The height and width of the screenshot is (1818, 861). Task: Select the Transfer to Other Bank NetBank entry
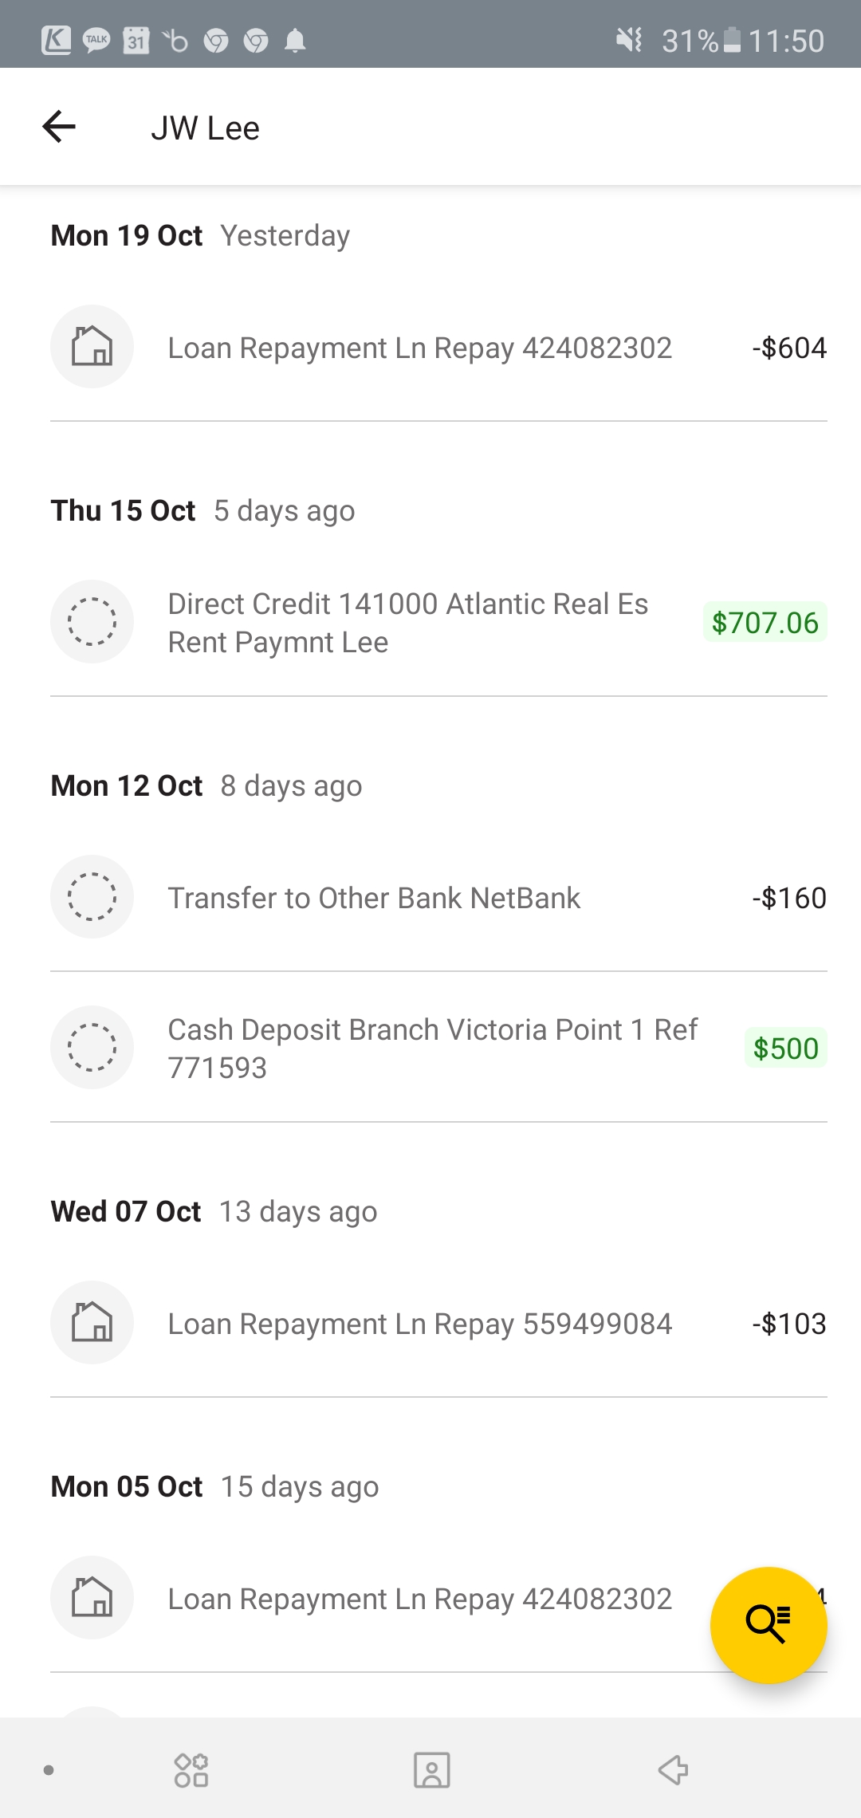pos(373,899)
